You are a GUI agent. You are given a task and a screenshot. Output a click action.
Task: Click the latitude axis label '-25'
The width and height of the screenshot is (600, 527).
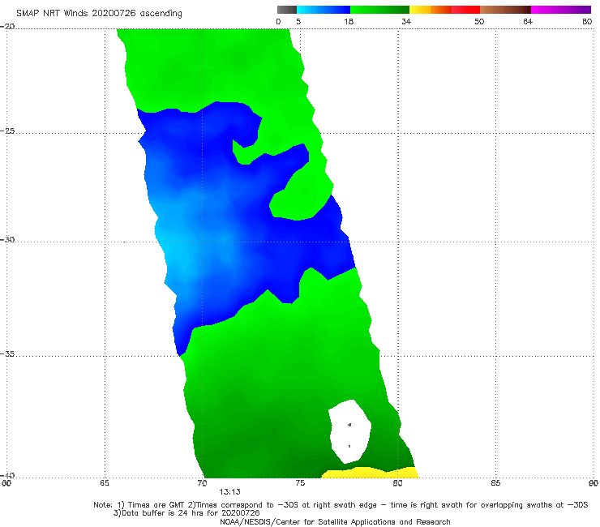(7, 131)
